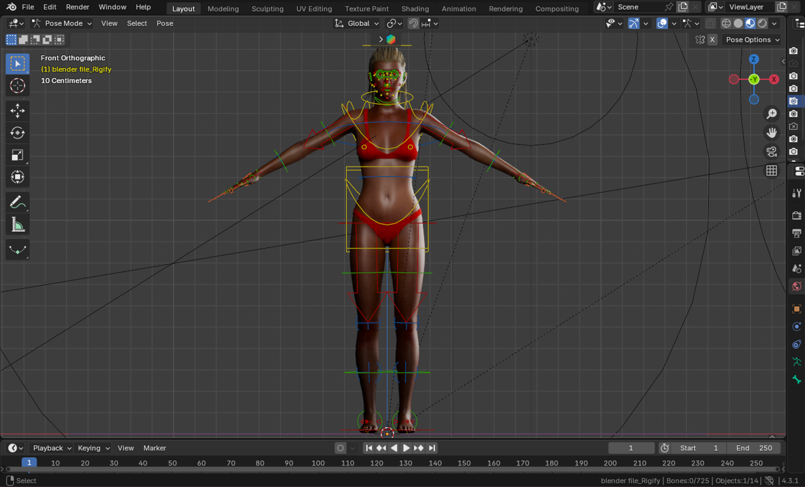Switch to wireframe viewport shading
The width and height of the screenshot is (805, 487).
(x=726, y=24)
